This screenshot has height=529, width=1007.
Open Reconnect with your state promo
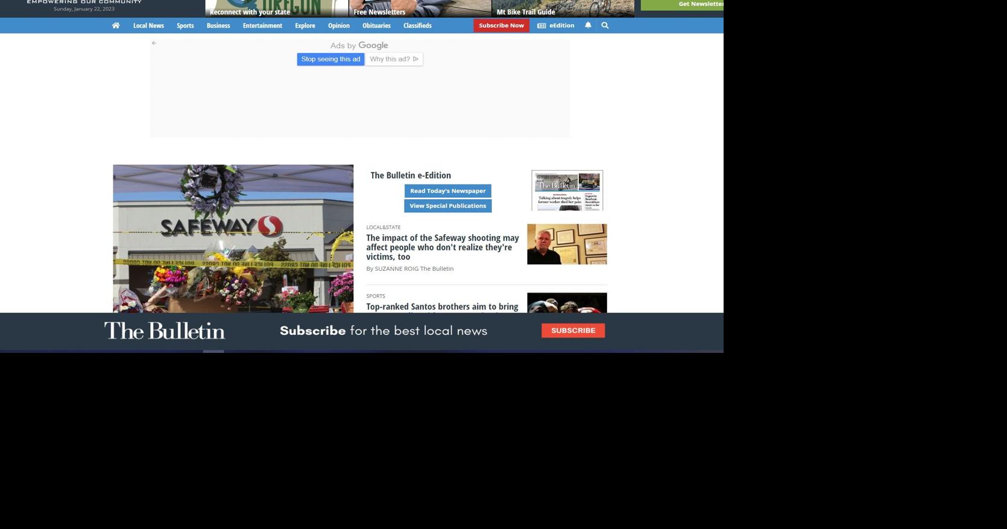[x=277, y=8]
